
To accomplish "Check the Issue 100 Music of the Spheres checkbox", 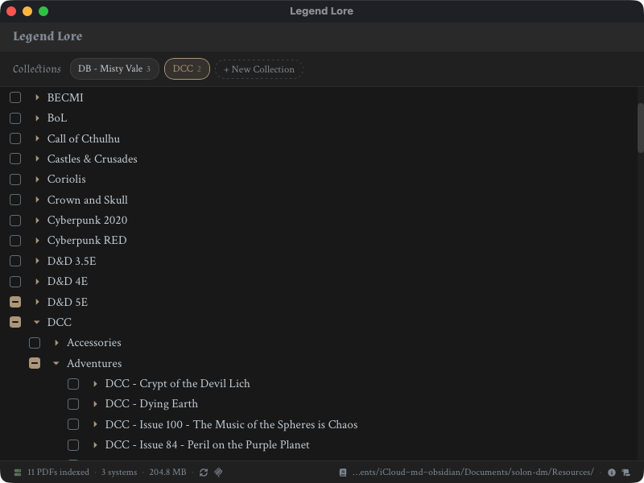I will point(73,424).
